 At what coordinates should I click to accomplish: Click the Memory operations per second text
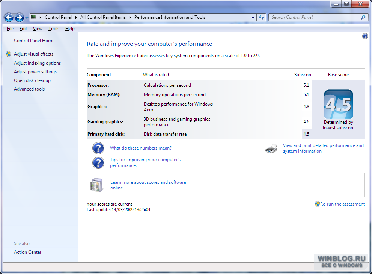pyautogui.click(x=175, y=95)
